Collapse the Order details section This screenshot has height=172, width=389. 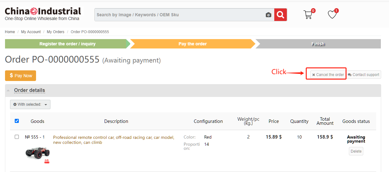tap(29, 90)
